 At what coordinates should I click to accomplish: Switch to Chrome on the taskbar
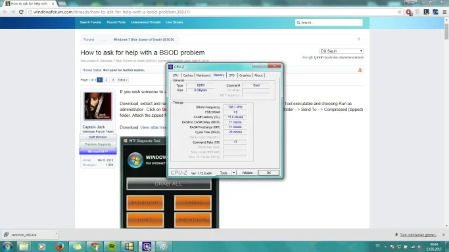pyautogui.click(x=94, y=246)
